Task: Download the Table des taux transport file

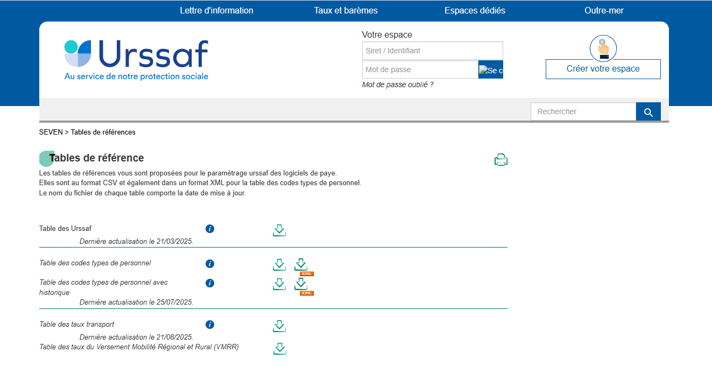Action: click(x=279, y=326)
